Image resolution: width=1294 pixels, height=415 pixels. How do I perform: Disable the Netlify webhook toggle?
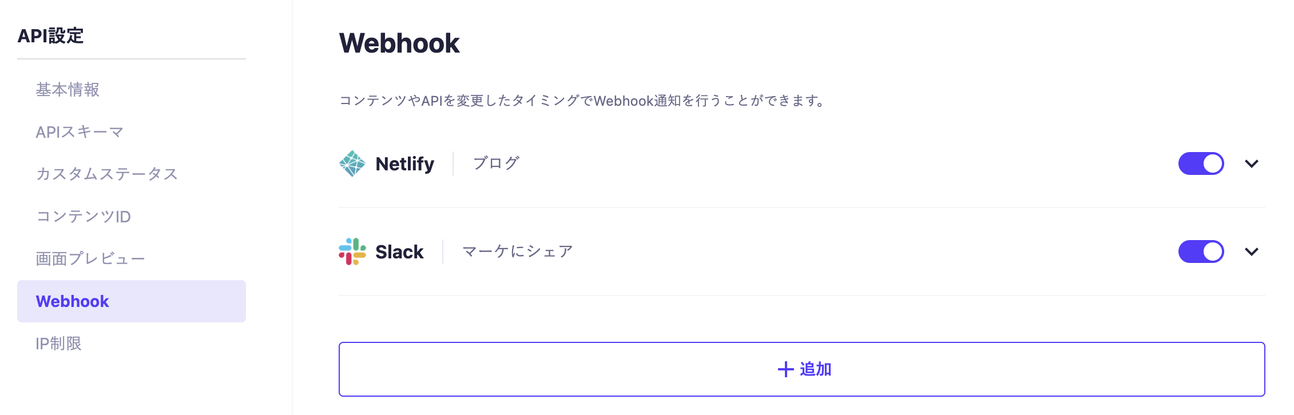1200,163
